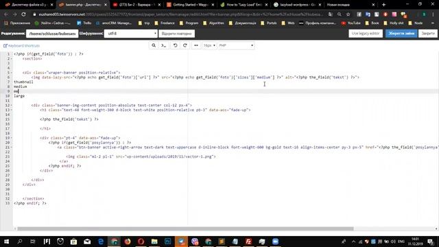The image size is (439, 247).
Task: Open Mail app from taskbar
Action: (87, 242)
